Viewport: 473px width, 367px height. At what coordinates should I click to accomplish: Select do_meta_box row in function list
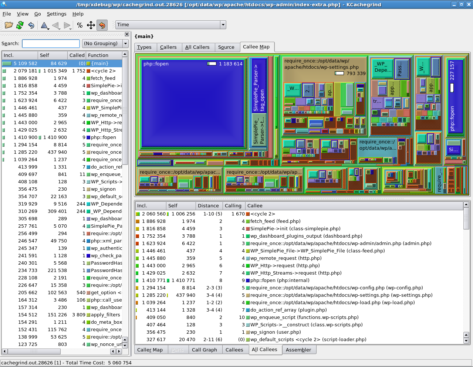coord(62,322)
